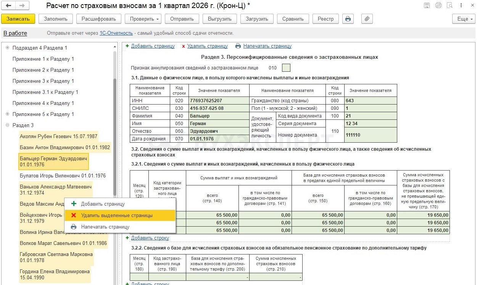This screenshot has width=477, height=285.
Task: Collapse the Раздел 3 tree node
Action: pos(7,125)
